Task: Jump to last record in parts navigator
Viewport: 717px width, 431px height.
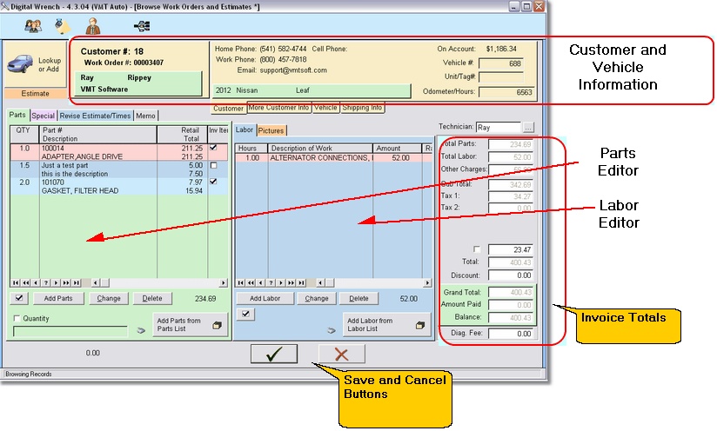Action: tap(76, 283)
